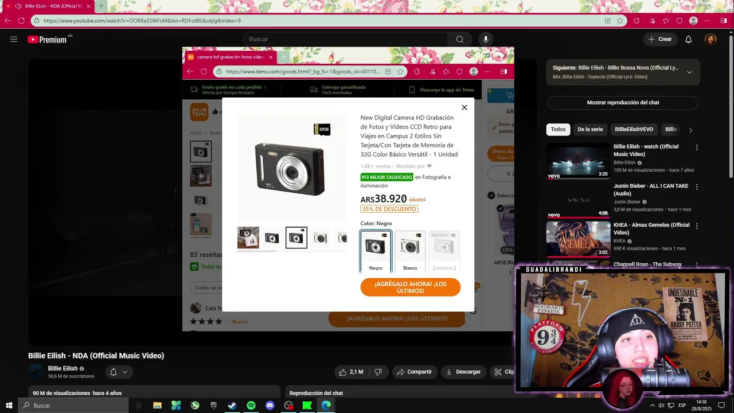Select the Todos filter chip
The image size is (734, 413).
pyautogui.click(x=558, y=130)
